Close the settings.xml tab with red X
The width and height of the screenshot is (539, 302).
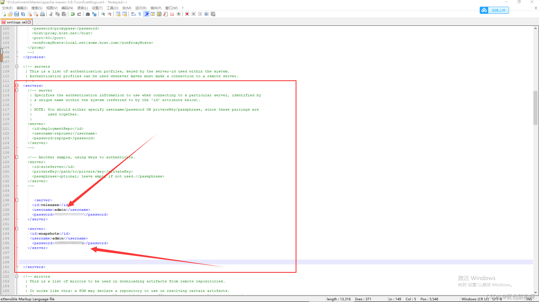[x=29, y=22]
